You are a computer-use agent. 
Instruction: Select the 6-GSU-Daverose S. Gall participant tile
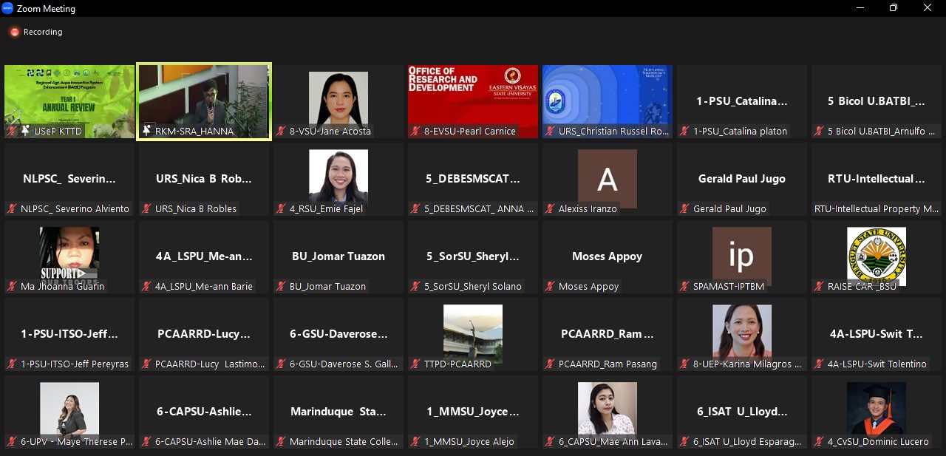(x=338, y=334)
